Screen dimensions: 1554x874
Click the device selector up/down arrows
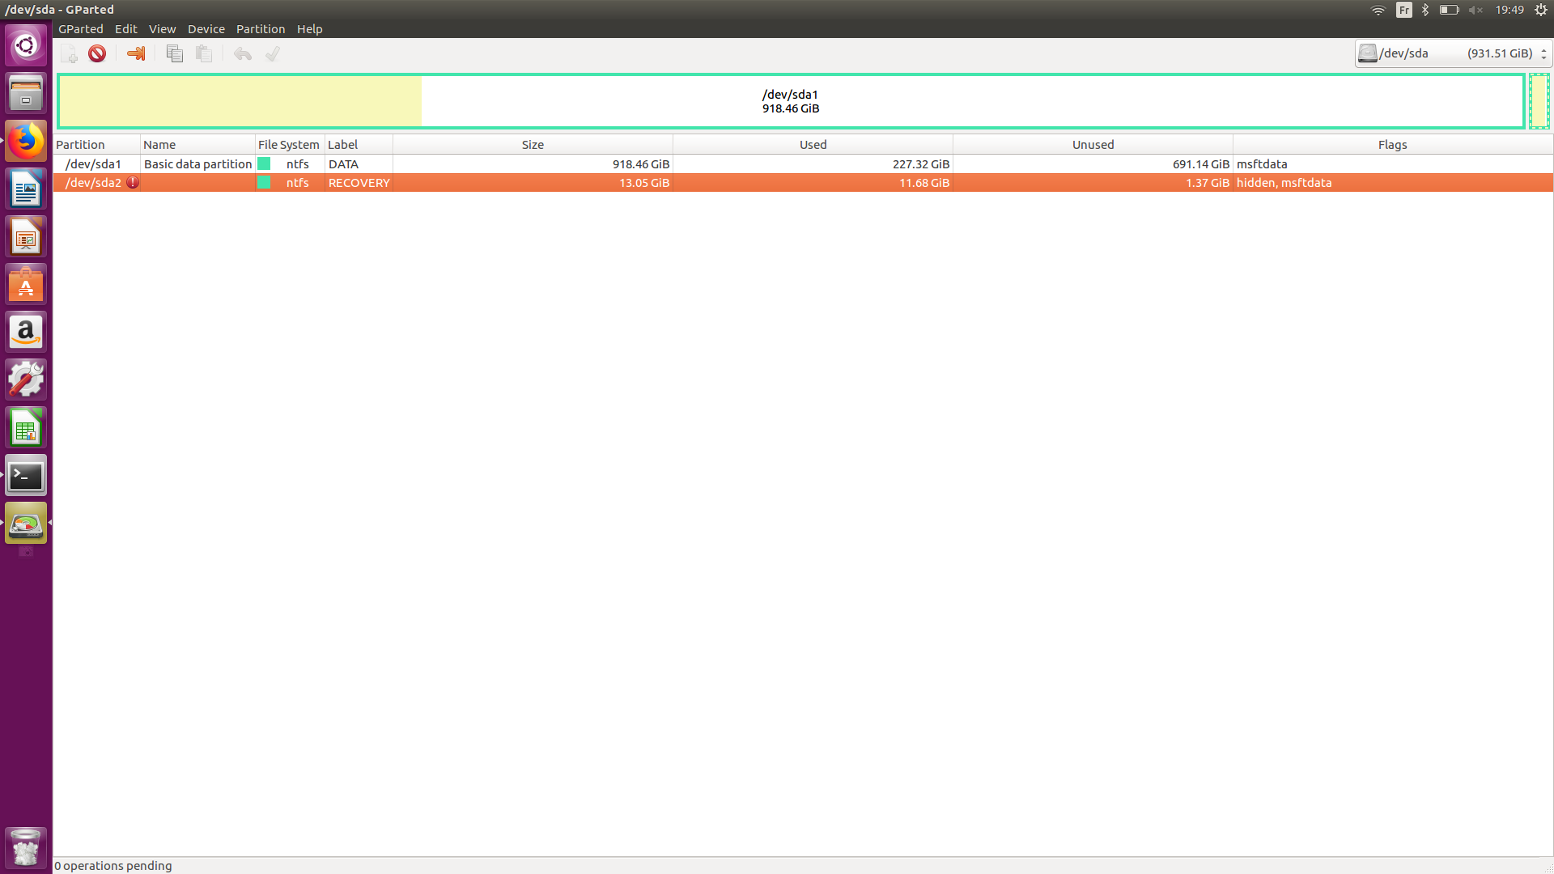(1543, 53)
